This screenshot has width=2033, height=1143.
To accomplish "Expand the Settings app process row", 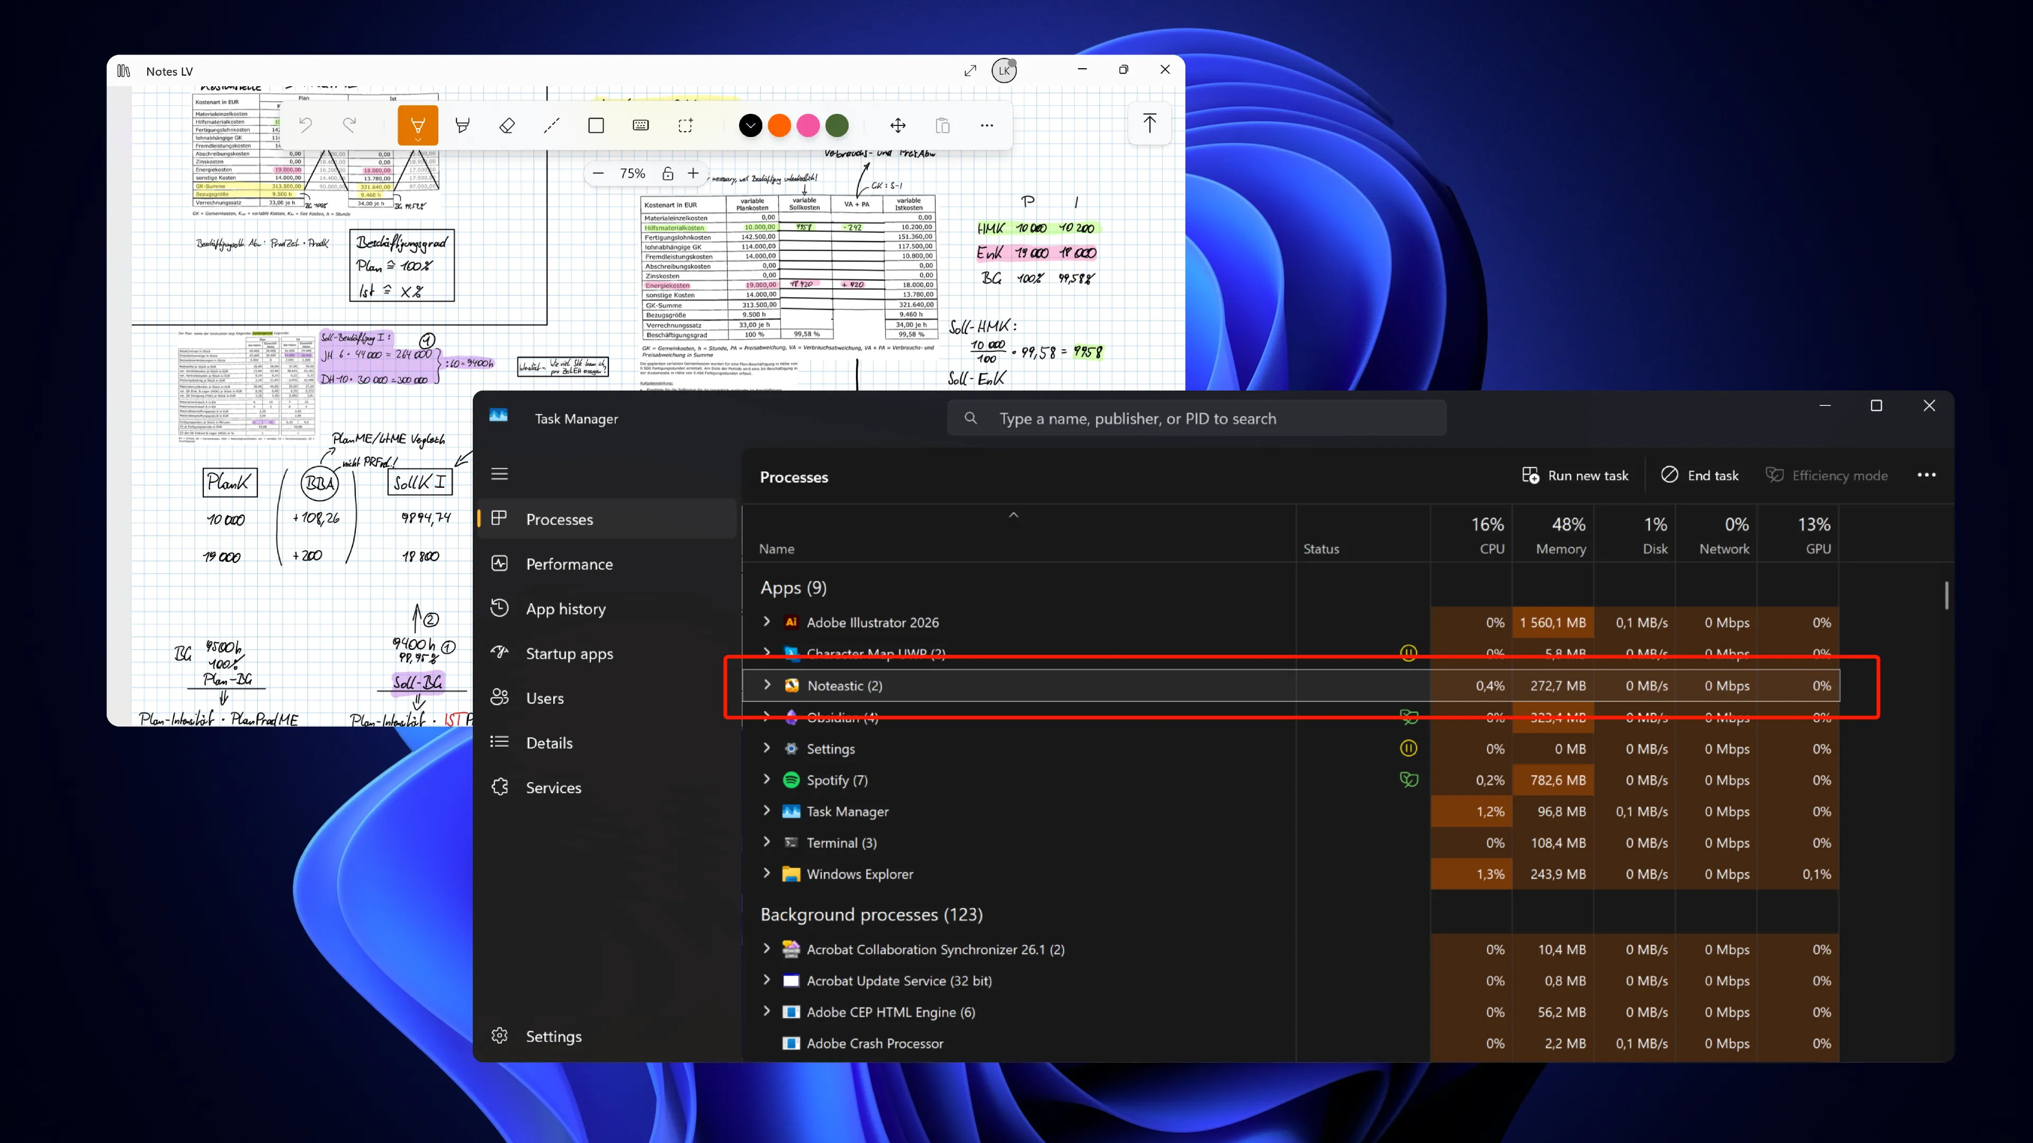I will click(x=766, y=748).
